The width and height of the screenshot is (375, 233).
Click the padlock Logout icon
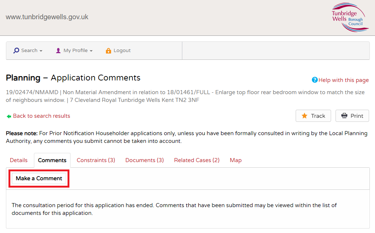tap(109, 50)
